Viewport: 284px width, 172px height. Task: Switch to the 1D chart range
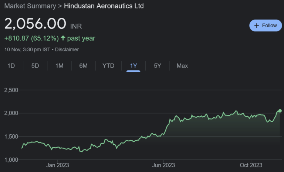(11, 66)
